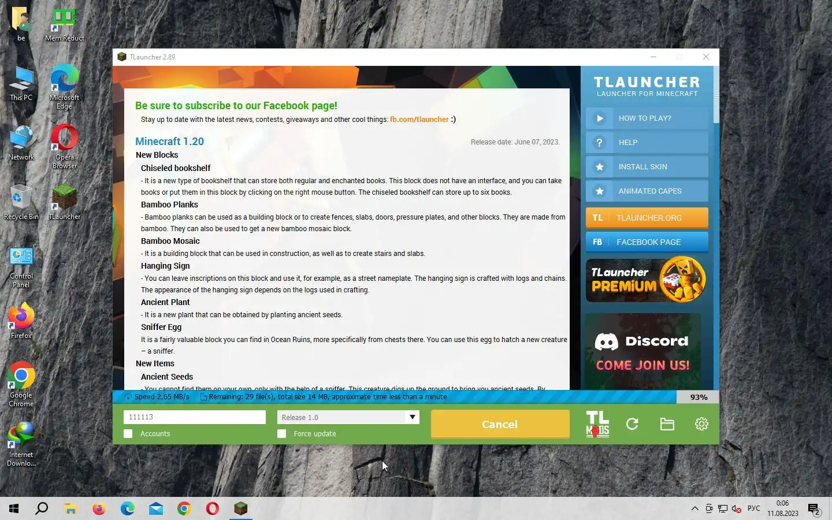Click the INSTALL SKIN menu button
Screen dimensions: 832x520
647,167
